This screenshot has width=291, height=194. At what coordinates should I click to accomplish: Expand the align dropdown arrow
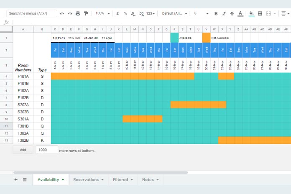pyautogui.click(x=288, y=13)
